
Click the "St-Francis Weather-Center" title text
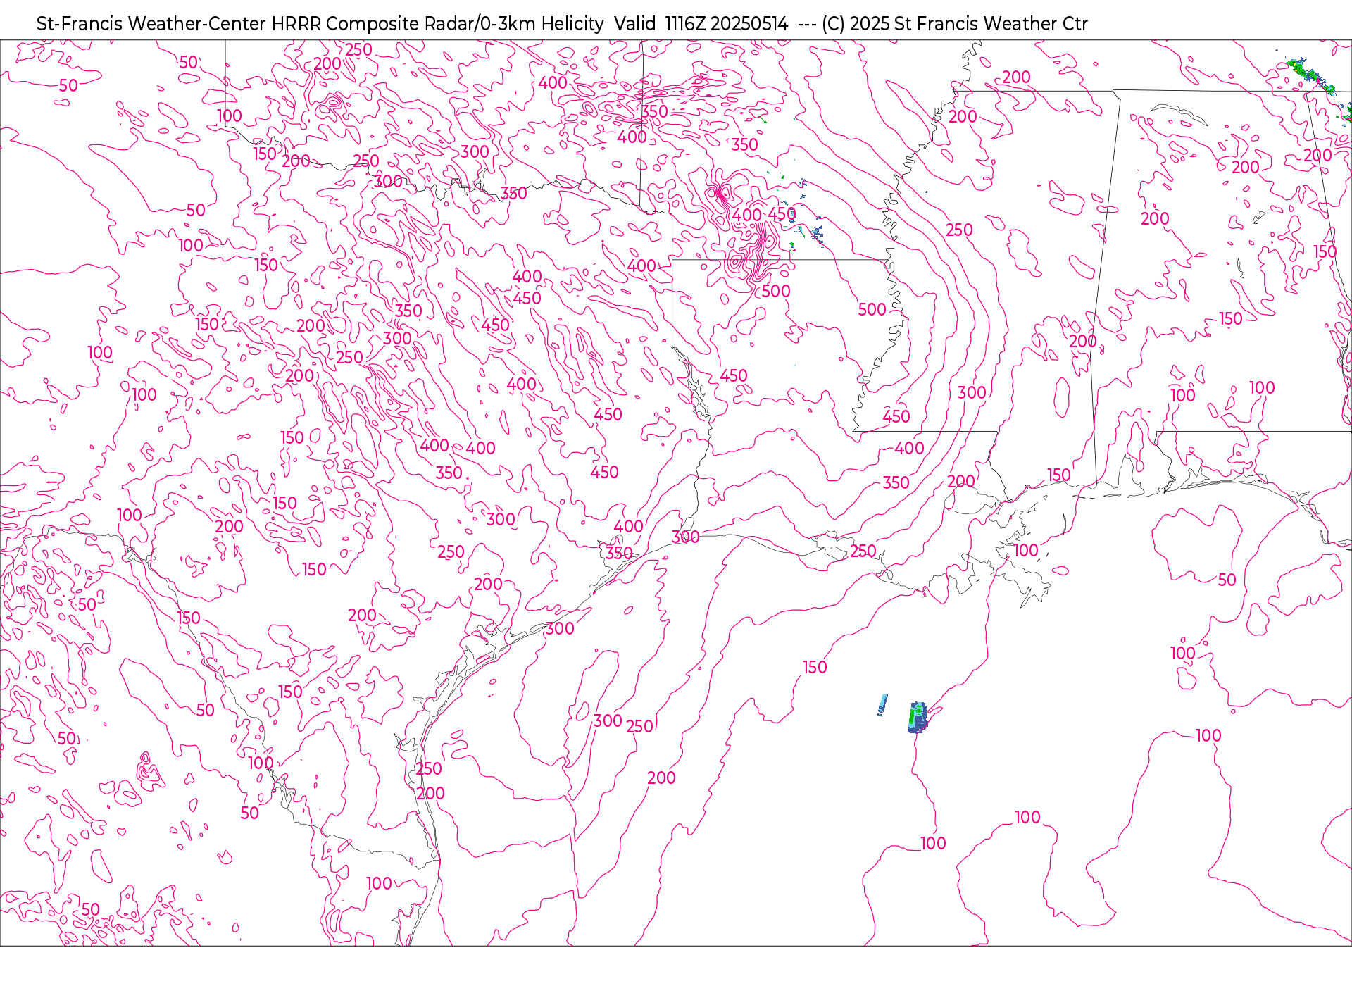click(x=151, y=24)
